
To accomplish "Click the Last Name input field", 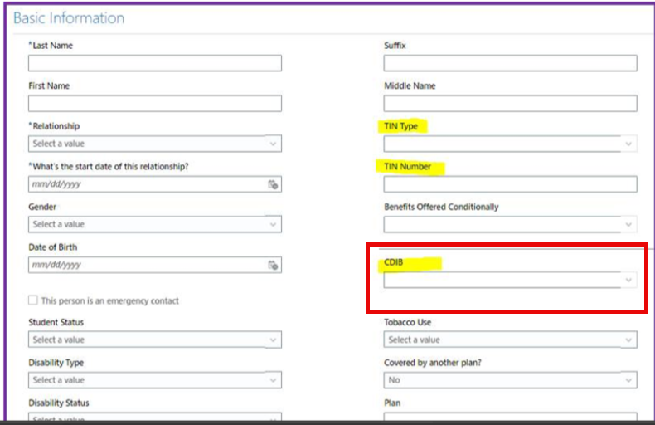I will tap(155, 63).
